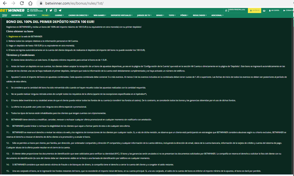
Task: Open the Toto menu
Action: coord(172,15)
